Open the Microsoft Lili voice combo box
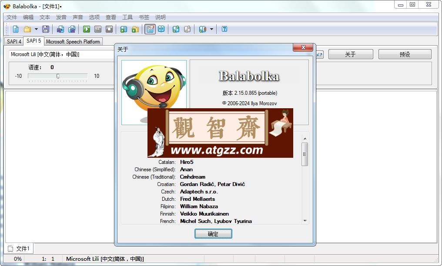 click(61, 54)
